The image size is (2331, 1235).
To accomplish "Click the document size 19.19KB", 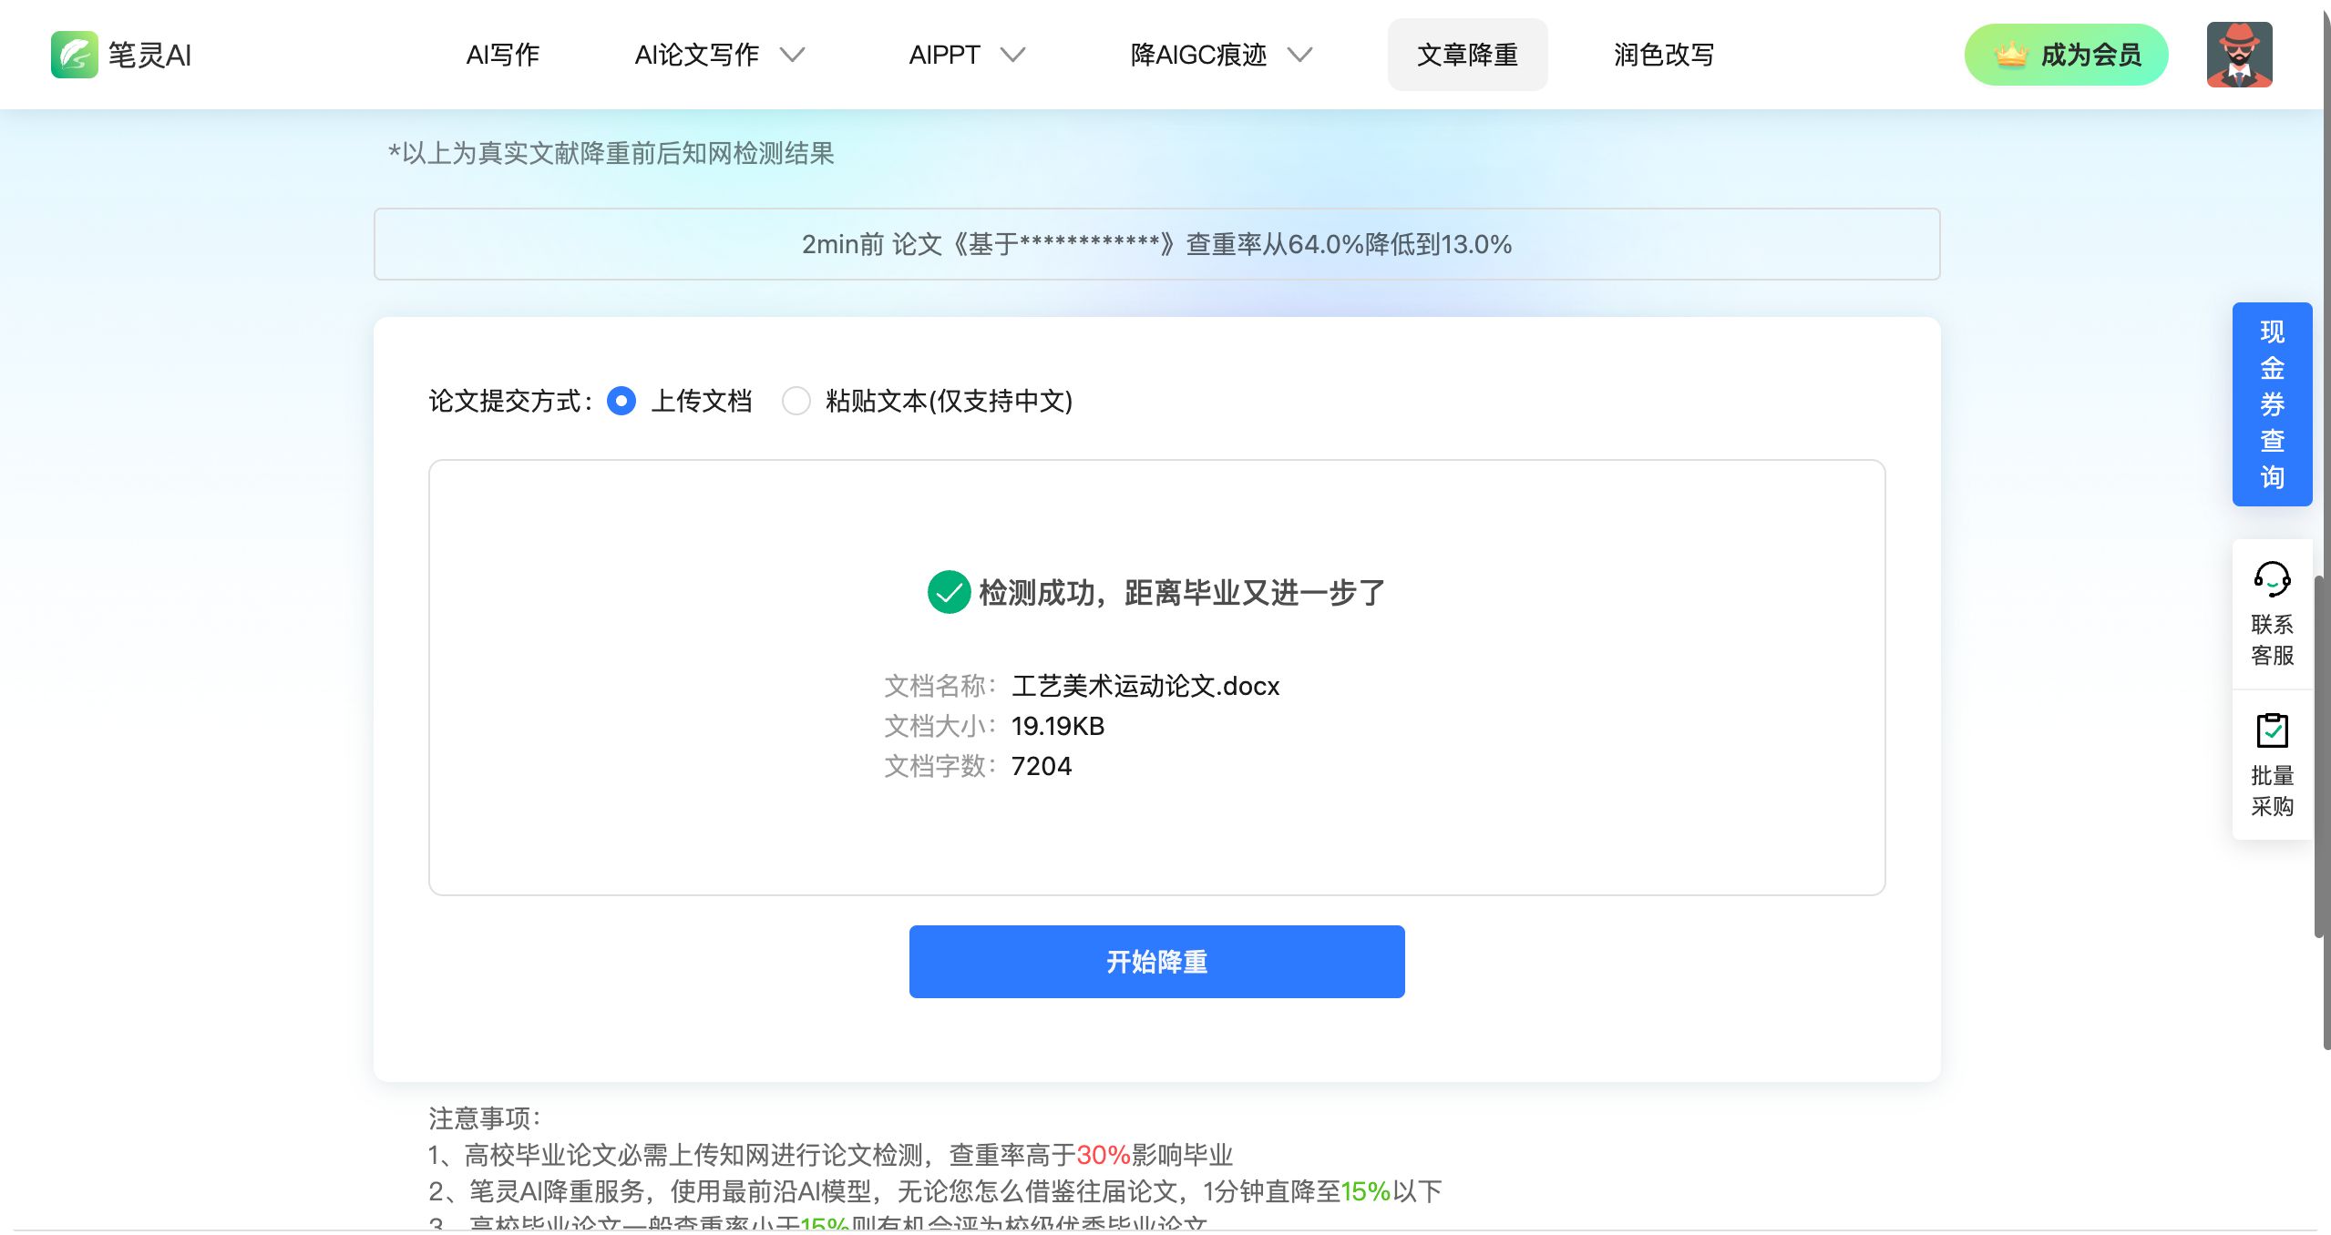I will (1058, 726).
